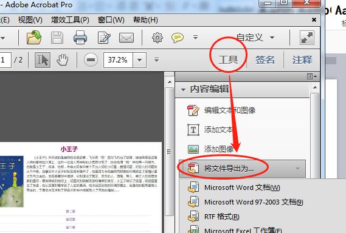This screenshot has width=346, height=233.
Task: Click the save floppy disk icon
Action: [x=57, y=38]
